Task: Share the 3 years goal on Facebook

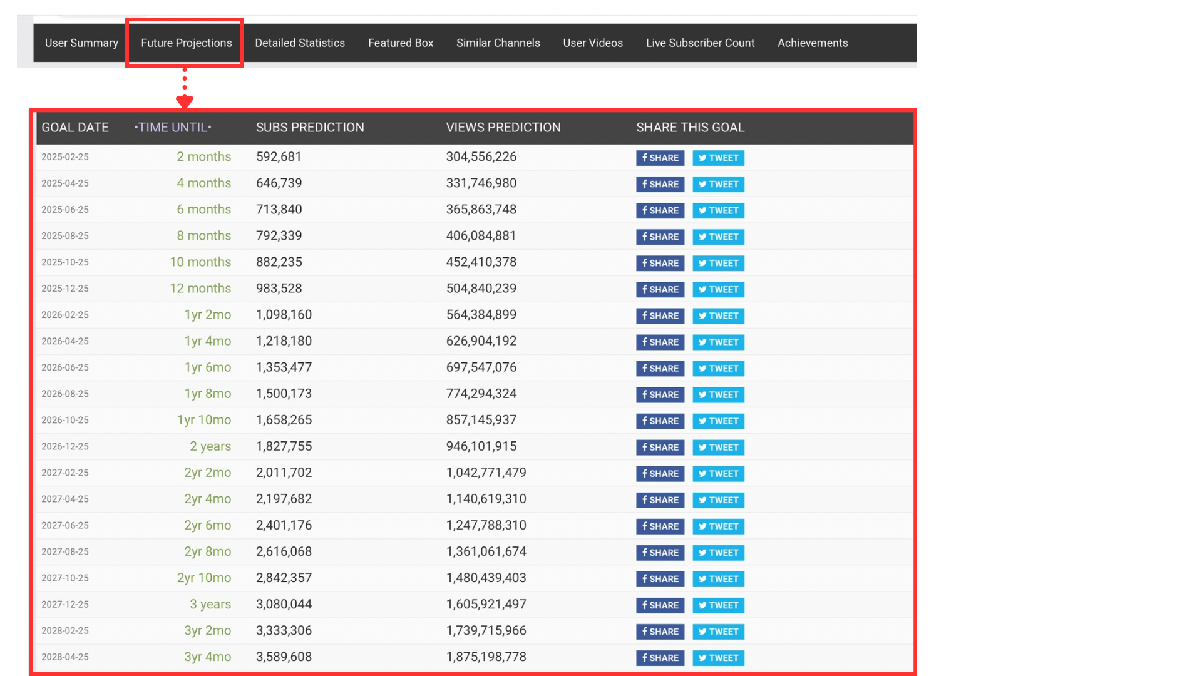Action: [x=660, y=605]
